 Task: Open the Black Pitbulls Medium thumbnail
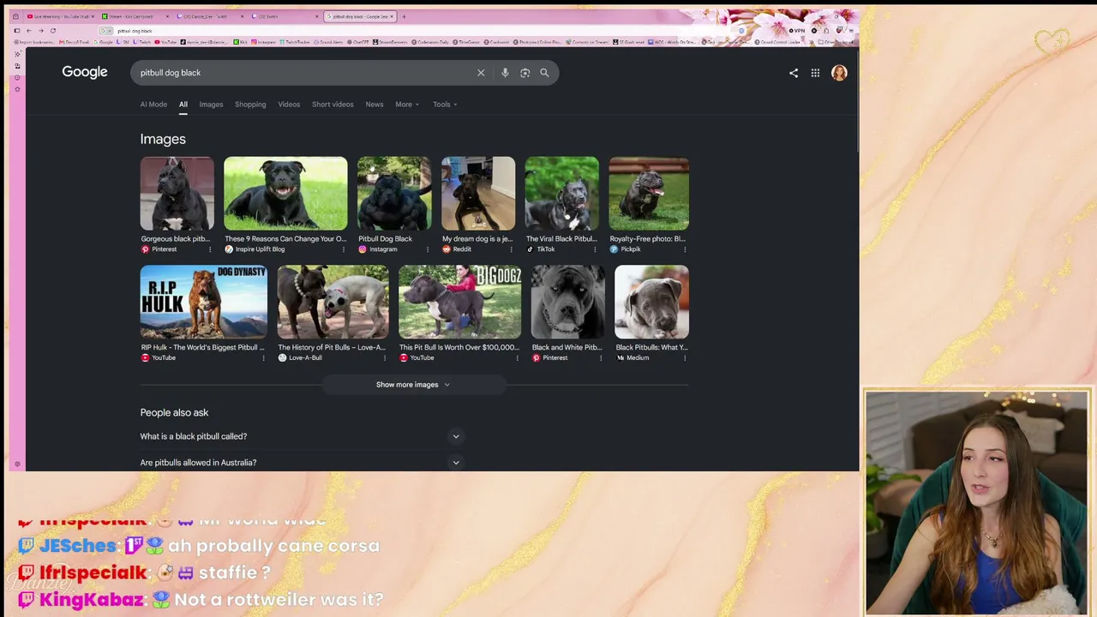click(x=651, y=303)
